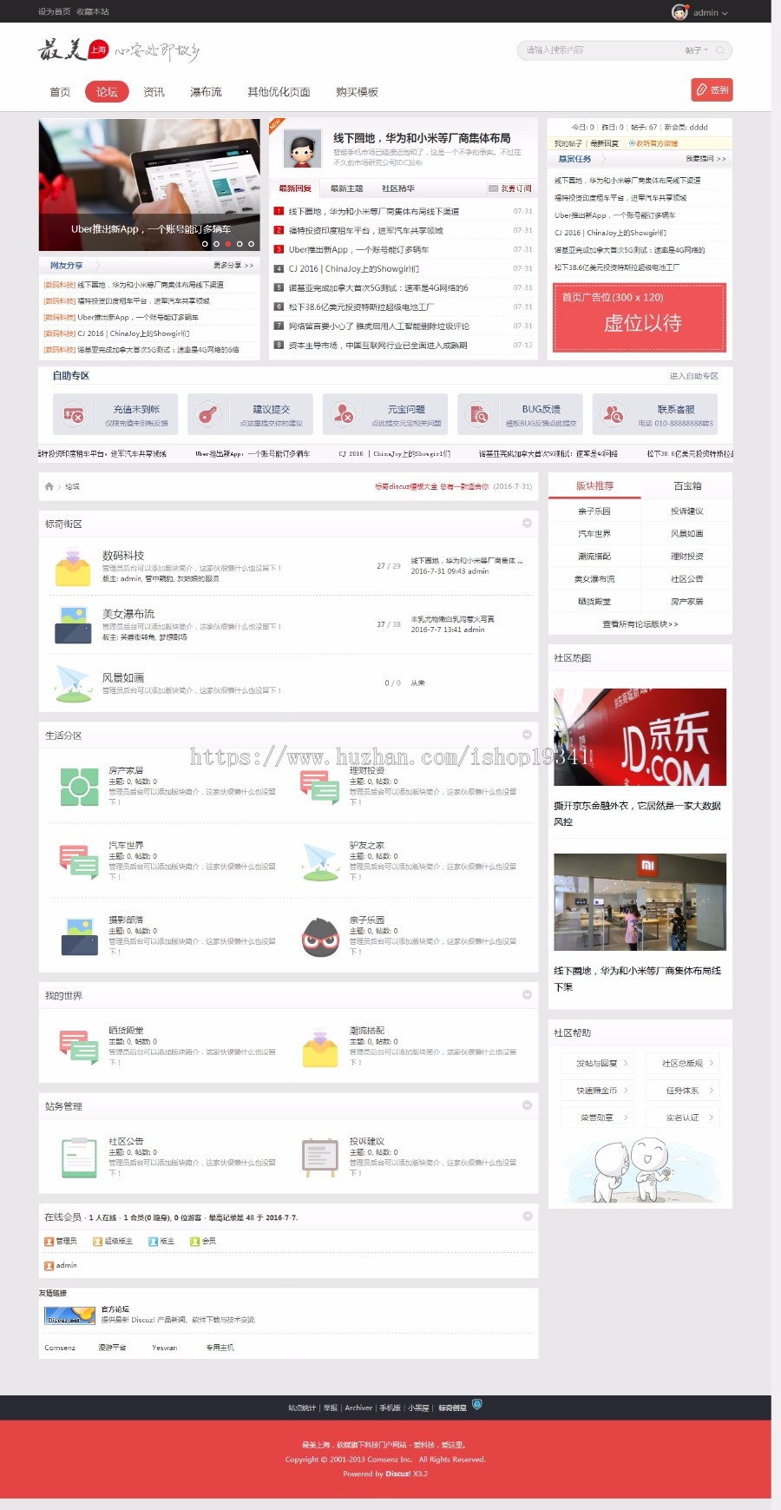Open 潮流搭配 forum mailbox icon
The width and height of the screenshot is (781, 1510).
coord(320,1047)
